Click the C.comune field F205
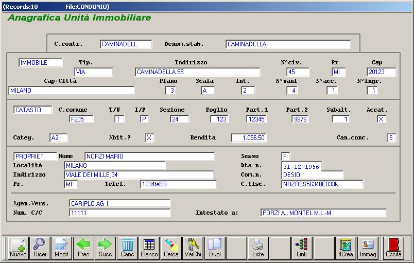This screenshot has width=414, height=263. pos(81,119)
